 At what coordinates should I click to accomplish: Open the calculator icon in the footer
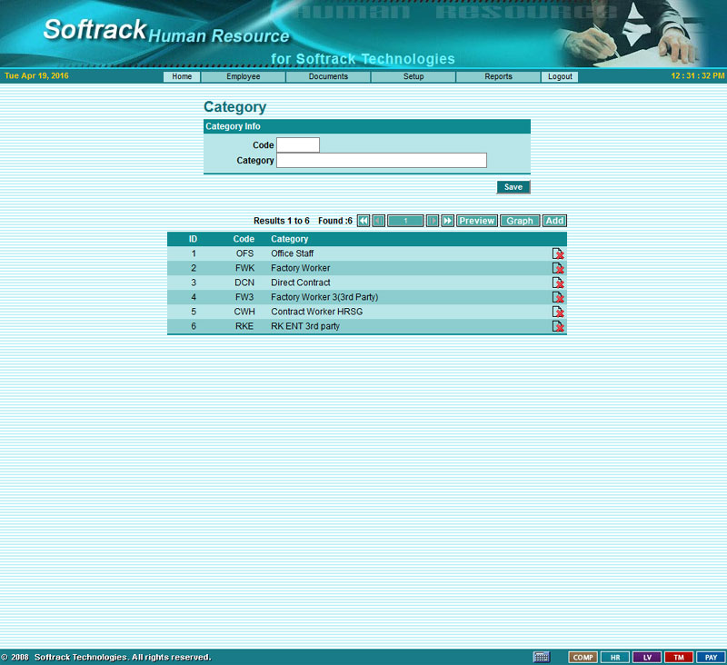pyautogui.click(x=542, y=657)
